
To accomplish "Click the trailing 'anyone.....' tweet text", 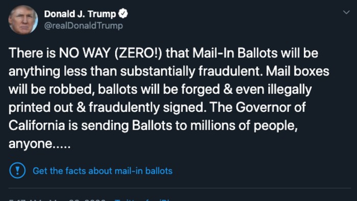I will [40, 144].
